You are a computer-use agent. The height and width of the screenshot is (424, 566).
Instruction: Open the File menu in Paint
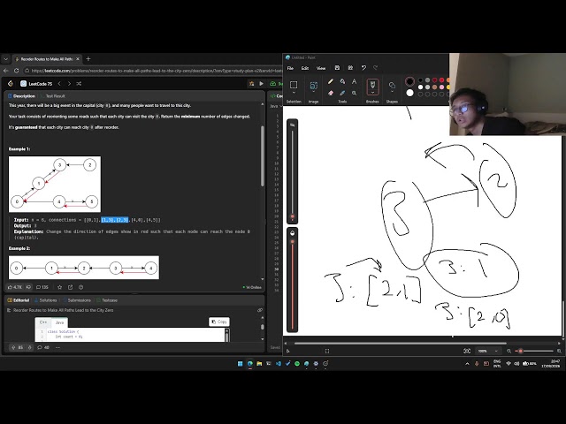290,68
